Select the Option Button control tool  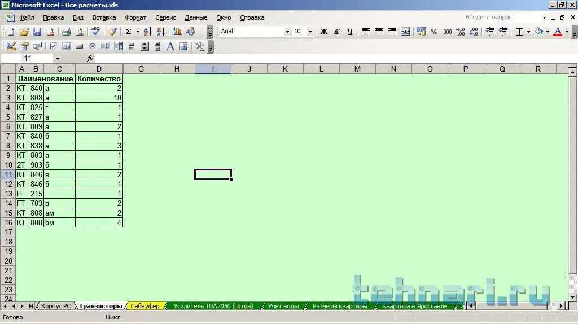92,46
